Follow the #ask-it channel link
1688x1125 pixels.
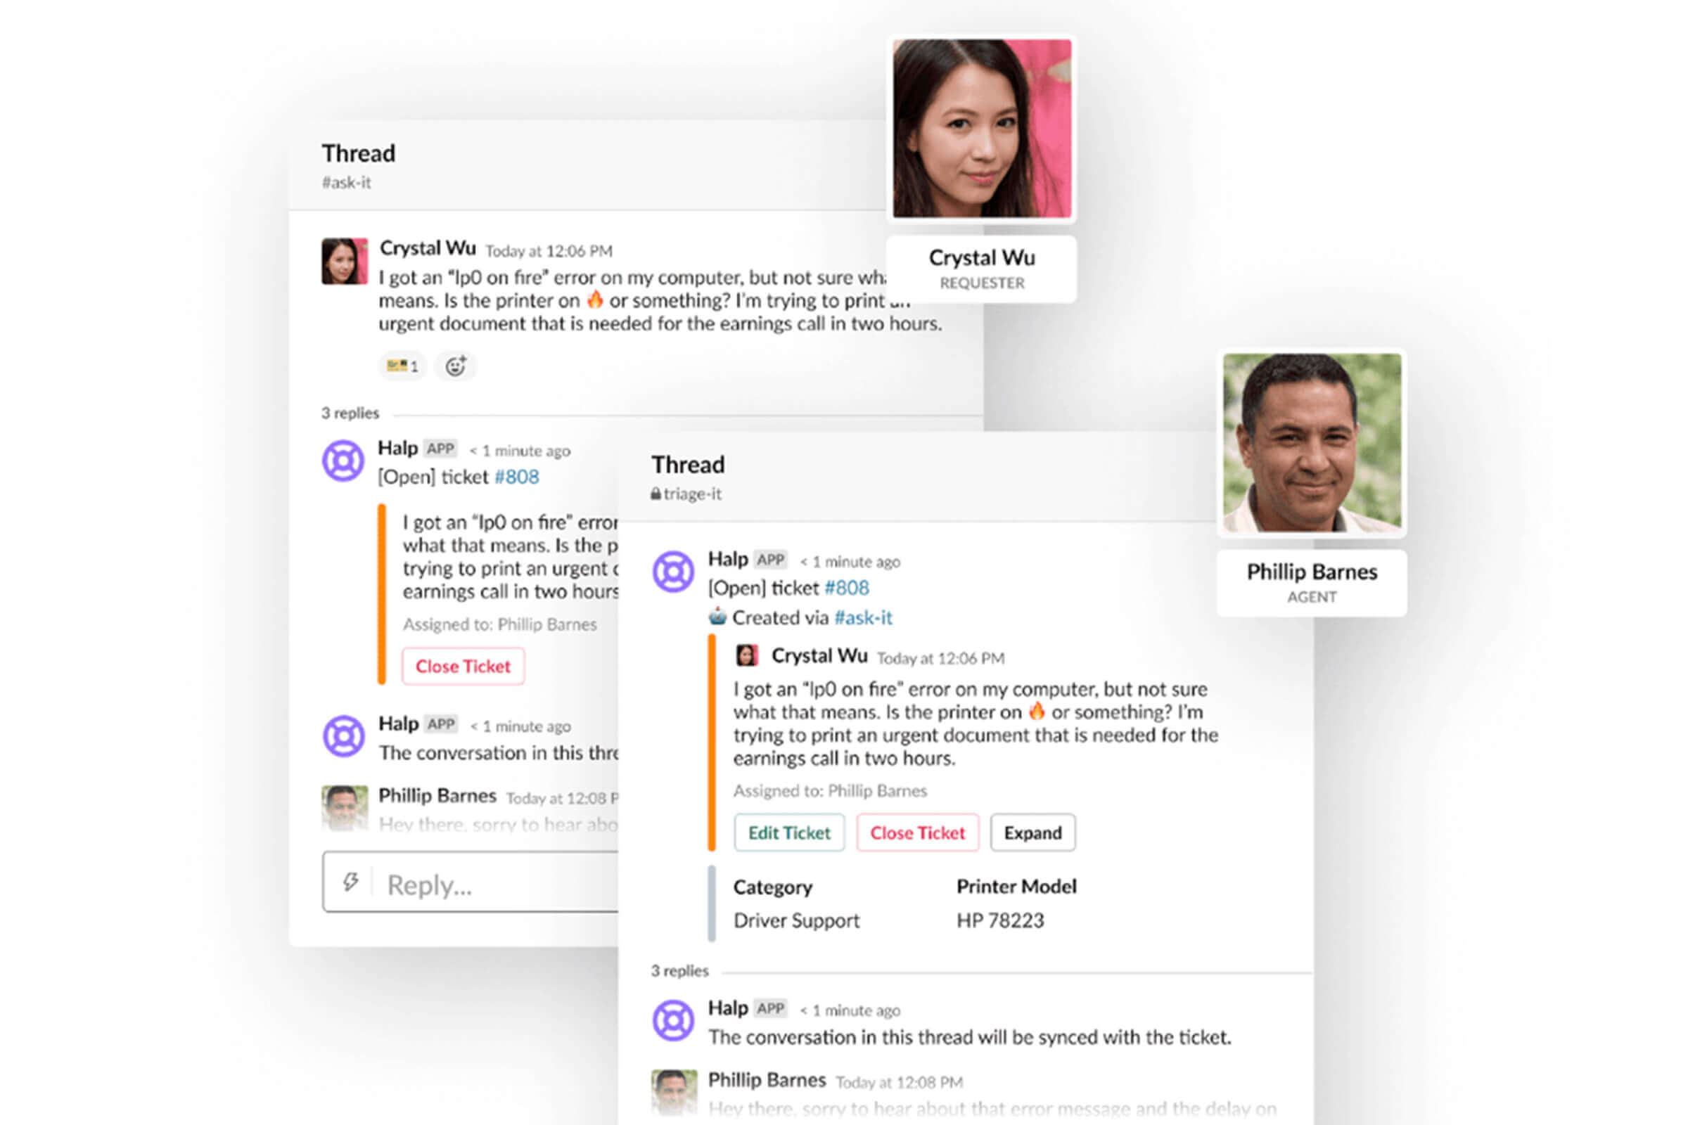click(x=864, y=617)
